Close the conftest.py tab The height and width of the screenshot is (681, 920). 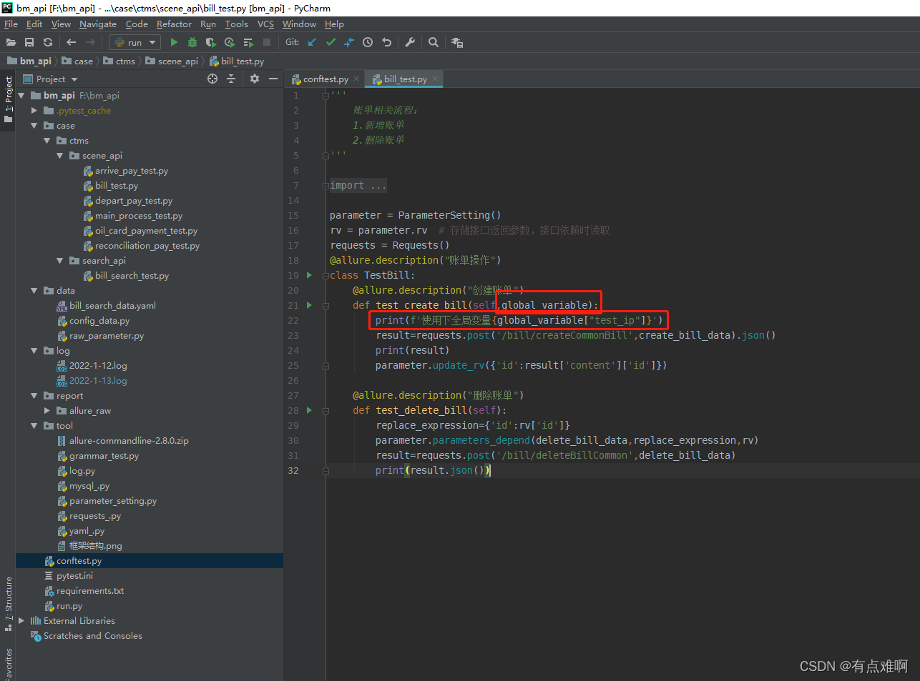tap(356, 79)
